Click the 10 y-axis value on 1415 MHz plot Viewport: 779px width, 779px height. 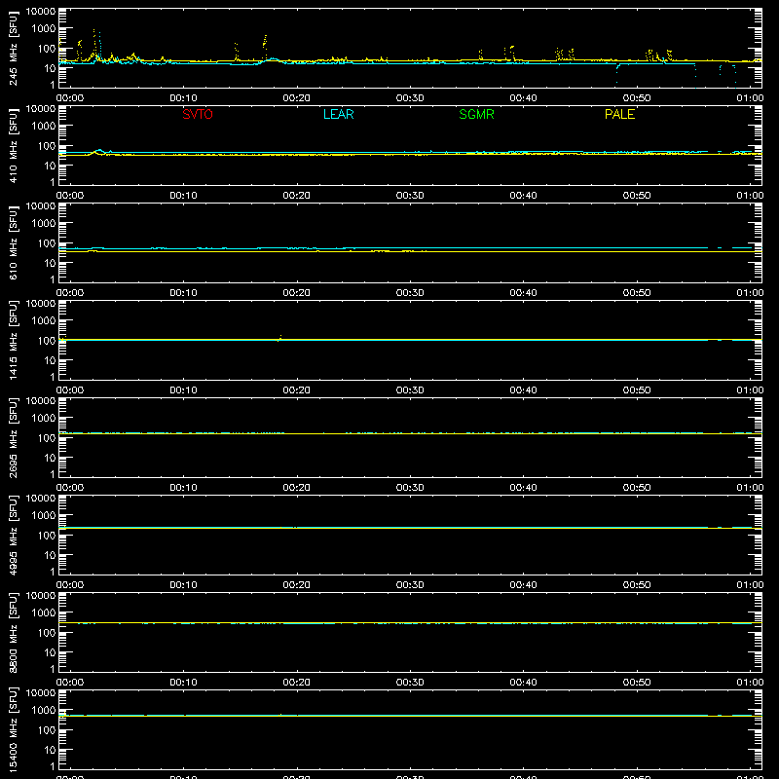coord(50,360)
